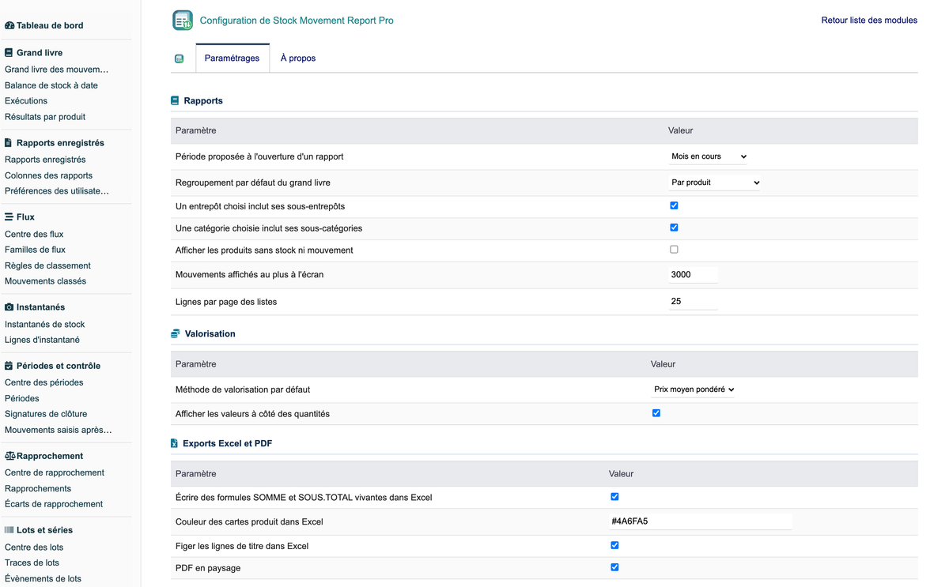The image size is (949, 587).
Task: Click the small module icon beside Paramétrages tab
Action: 180,58
